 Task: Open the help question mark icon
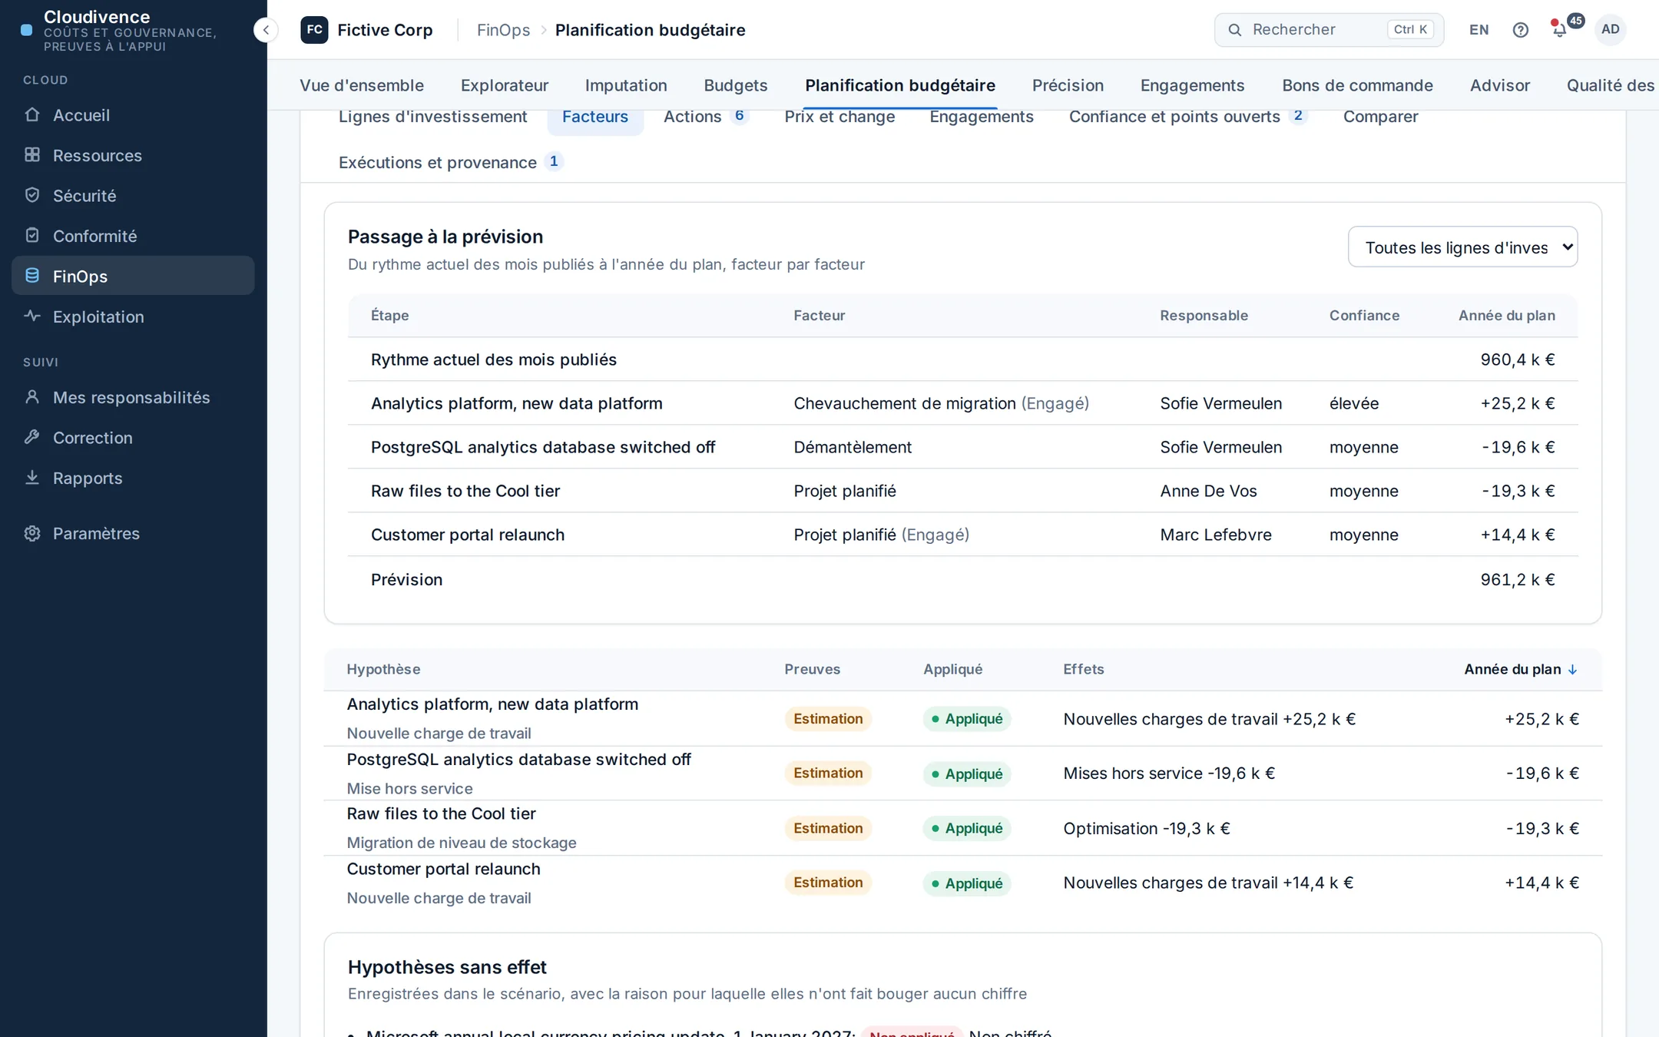pos(1520,30)
